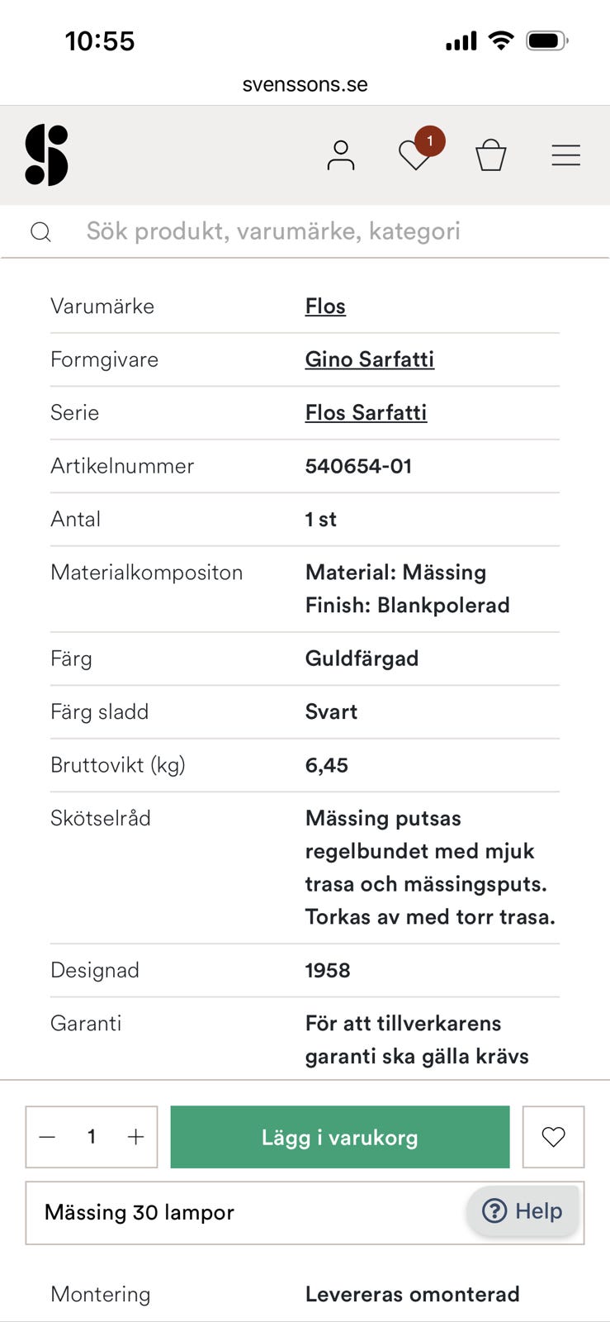Image resolution: width=610 pixels, height=1322 pixels.
Task: Tap the wishlist count badge
Action: point(430,141)
